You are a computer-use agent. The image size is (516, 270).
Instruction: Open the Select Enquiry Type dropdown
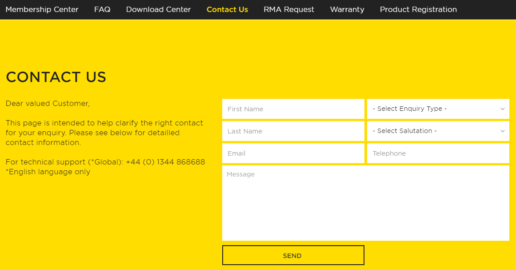pos(438,109)
